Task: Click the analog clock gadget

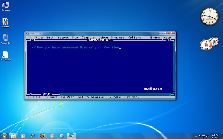Action: point(209,16)
